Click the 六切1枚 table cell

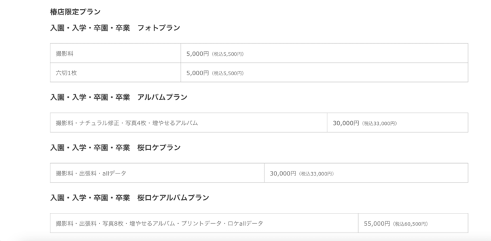[x=115, y=73]
